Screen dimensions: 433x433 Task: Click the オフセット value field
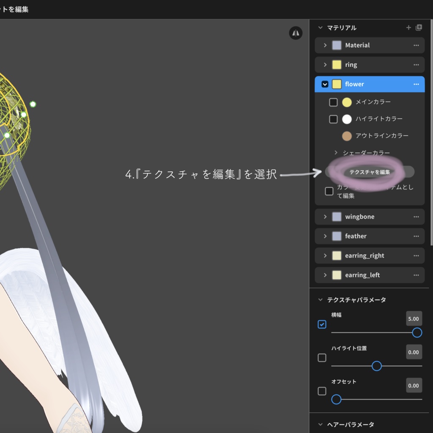point(413,385)
